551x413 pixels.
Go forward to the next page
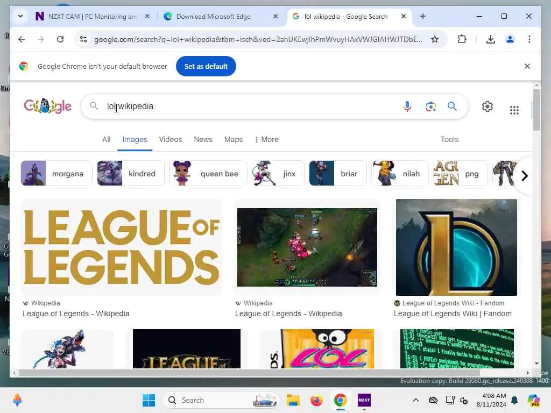click(x=41, y=39)
